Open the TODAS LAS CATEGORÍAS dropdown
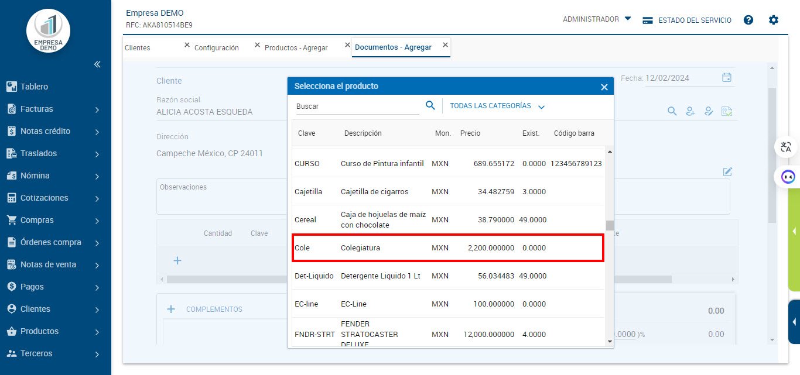 497,106
